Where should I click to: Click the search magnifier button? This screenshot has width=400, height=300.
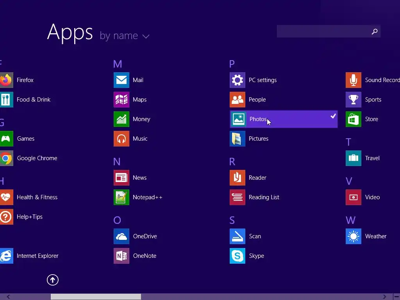[375, 31]
